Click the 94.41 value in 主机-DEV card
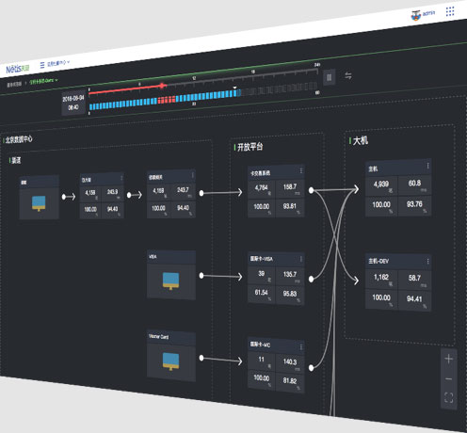The width and height of the screenshot is (467, 433). tap(414, 298)
